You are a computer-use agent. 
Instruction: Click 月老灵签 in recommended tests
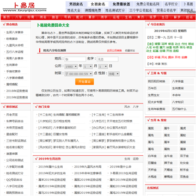(x=12, y=115)
